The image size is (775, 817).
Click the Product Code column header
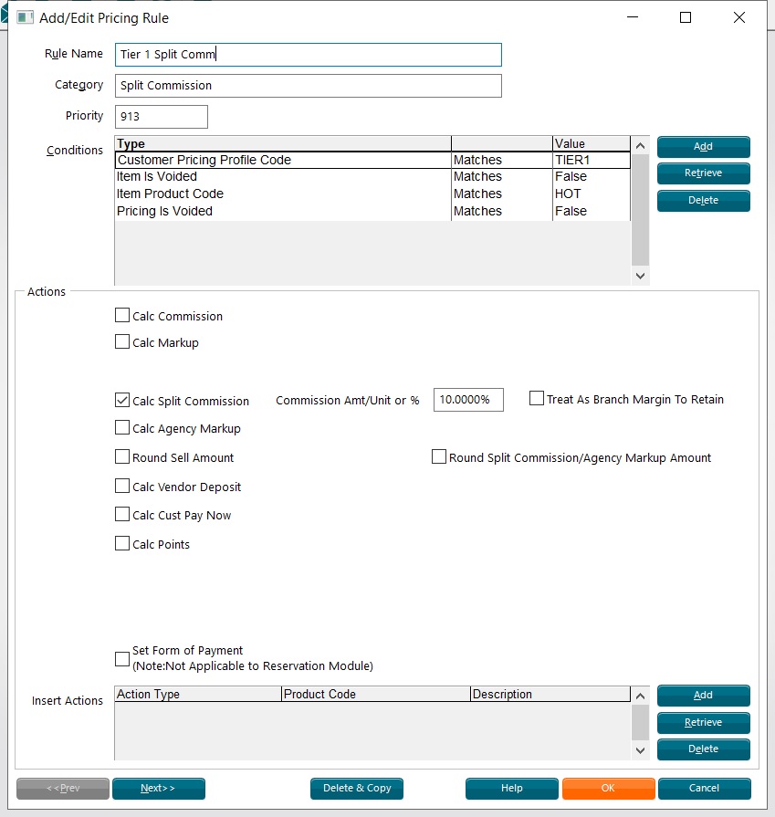[x=376, y=694]
